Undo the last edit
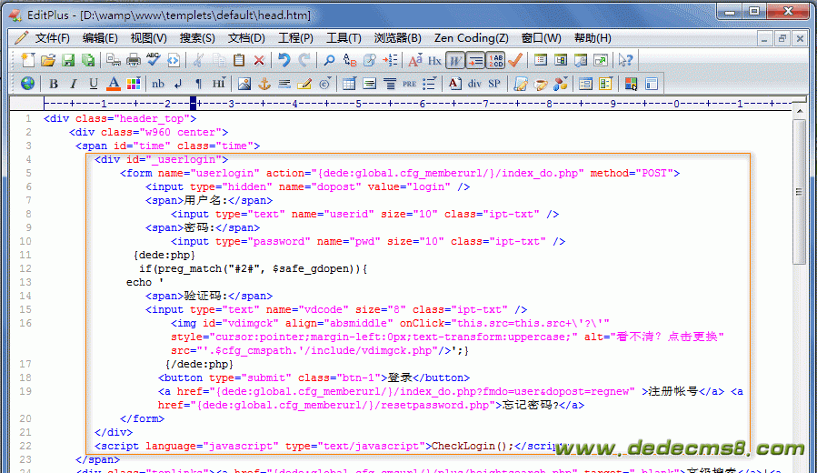 click(x=284, y=61)
